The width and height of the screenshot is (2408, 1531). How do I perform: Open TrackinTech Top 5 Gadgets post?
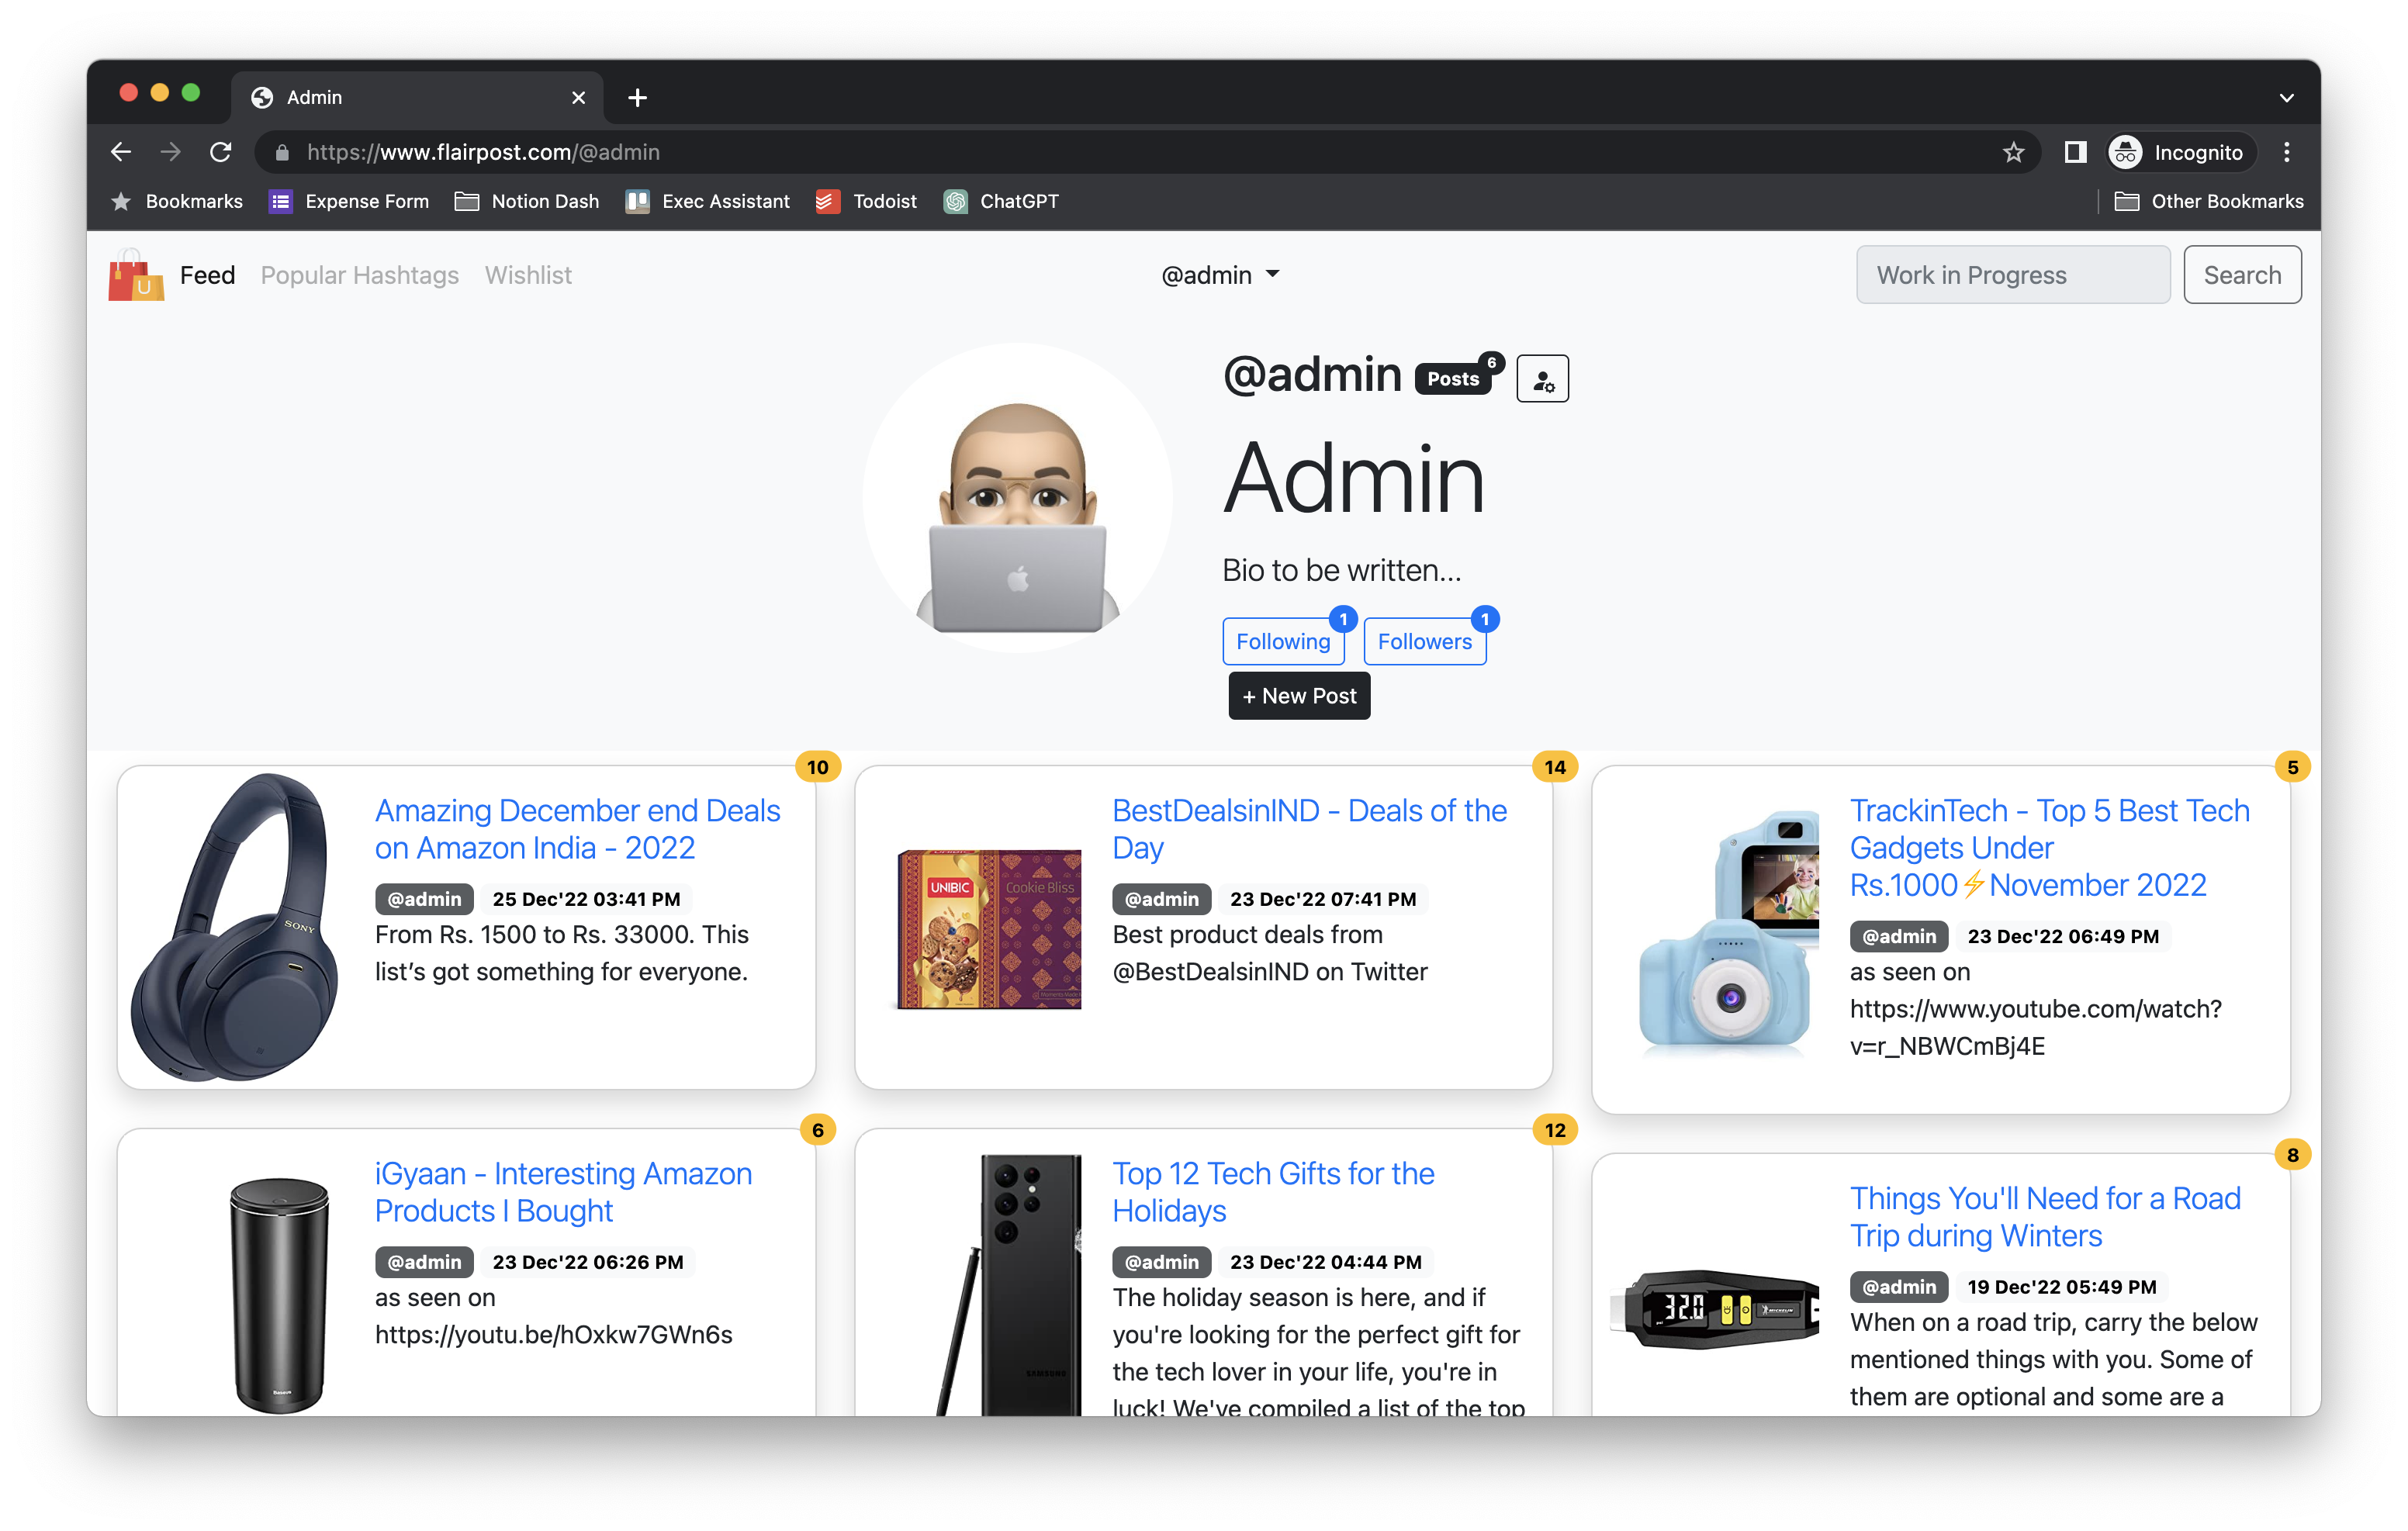click(x=2049, y=847)
